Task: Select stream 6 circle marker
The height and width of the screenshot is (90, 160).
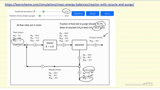Action: coord(79,73)
